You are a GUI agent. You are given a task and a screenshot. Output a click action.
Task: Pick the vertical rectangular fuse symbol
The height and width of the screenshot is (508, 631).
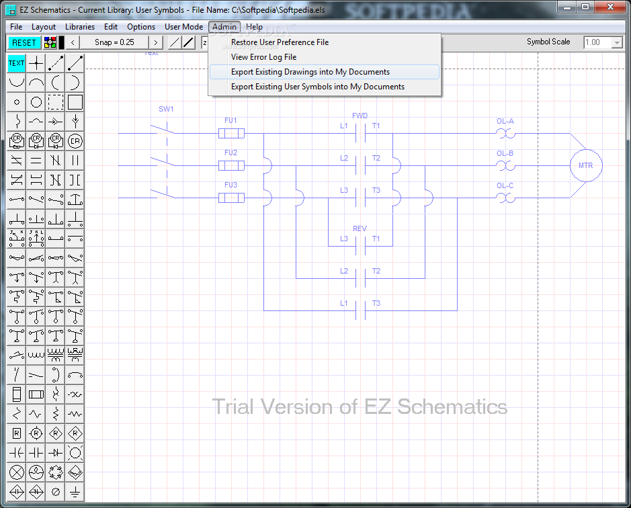coord(17,394)
